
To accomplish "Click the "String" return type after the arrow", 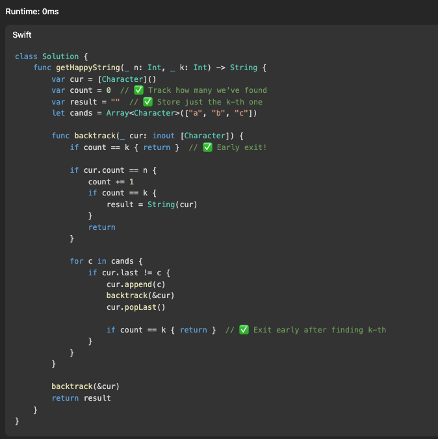I will (x=244, y=68).
